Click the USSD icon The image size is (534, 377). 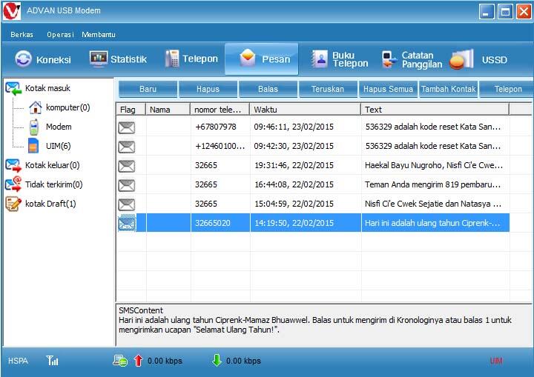pyautogui.click(x=461, y=59)
